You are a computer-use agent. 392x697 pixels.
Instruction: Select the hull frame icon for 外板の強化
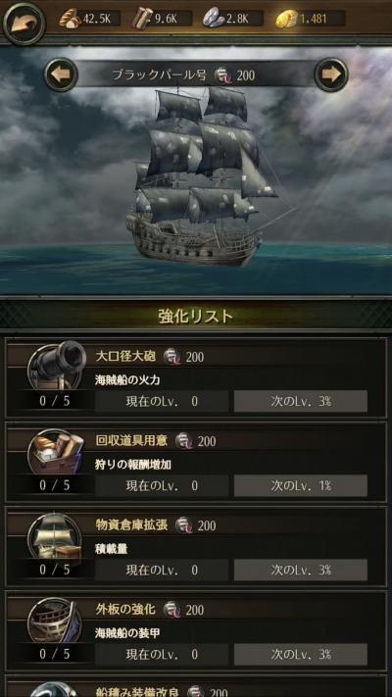(55, 621)
